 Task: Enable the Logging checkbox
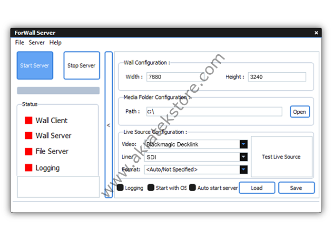[x=120, y=188]
